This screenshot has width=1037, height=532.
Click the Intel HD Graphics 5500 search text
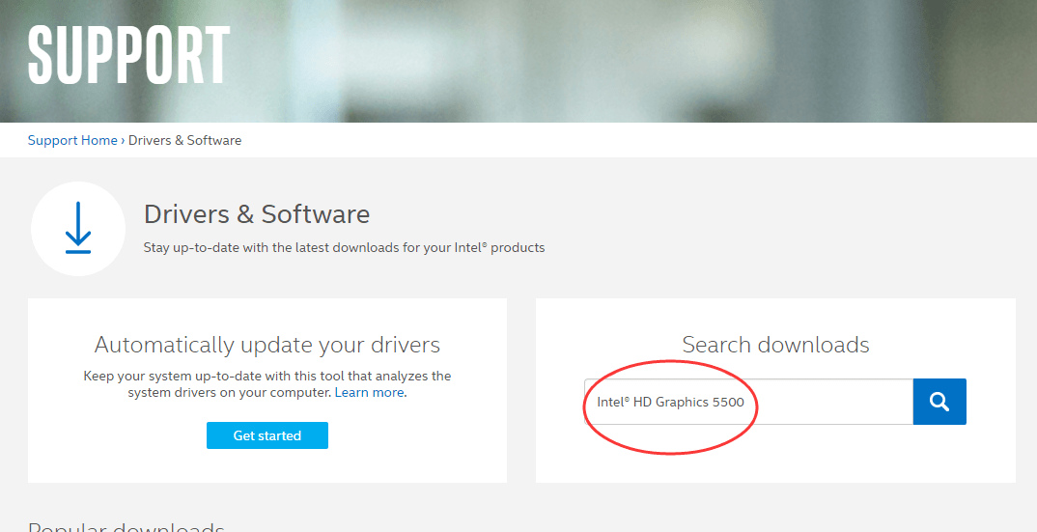670,402
